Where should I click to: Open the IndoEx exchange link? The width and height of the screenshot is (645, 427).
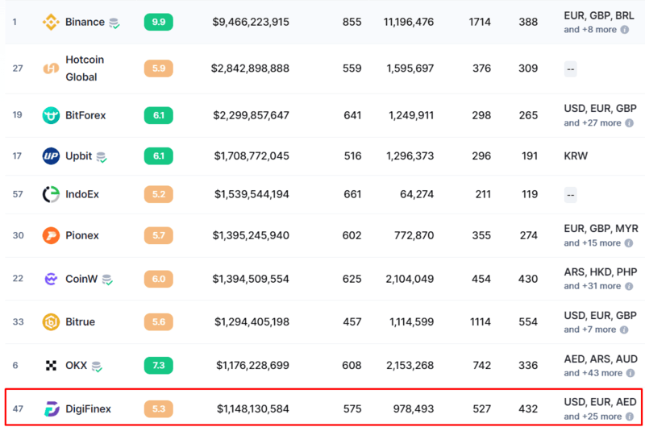tap(82, 194)
